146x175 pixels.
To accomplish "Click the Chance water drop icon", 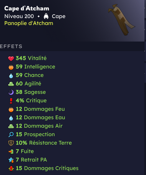I will click(11, 75).
